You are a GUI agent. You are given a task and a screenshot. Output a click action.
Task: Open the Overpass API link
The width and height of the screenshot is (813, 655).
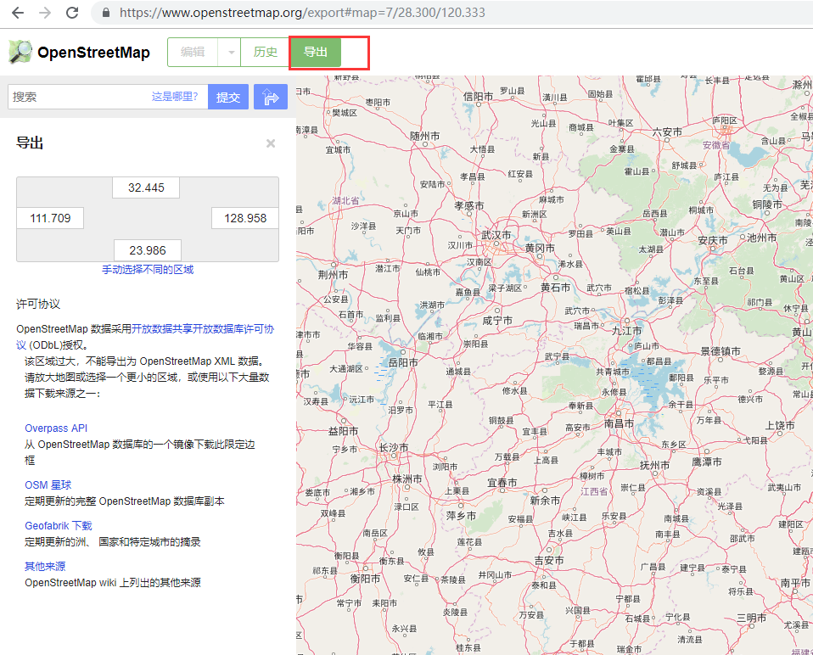coord(56,428)
